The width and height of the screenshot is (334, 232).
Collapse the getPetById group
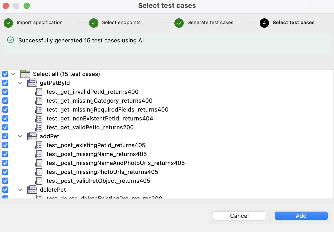tap(20, 83)
